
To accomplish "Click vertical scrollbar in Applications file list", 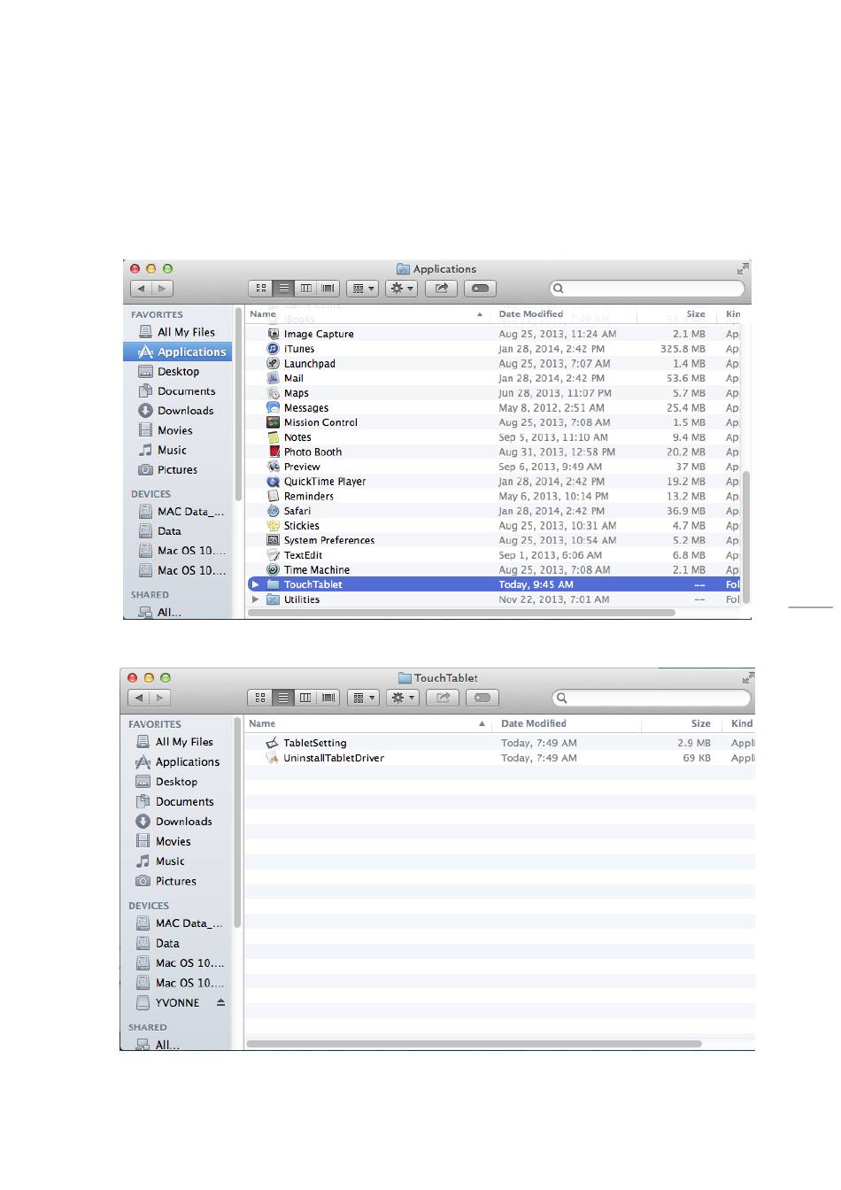I will [746, 537].
